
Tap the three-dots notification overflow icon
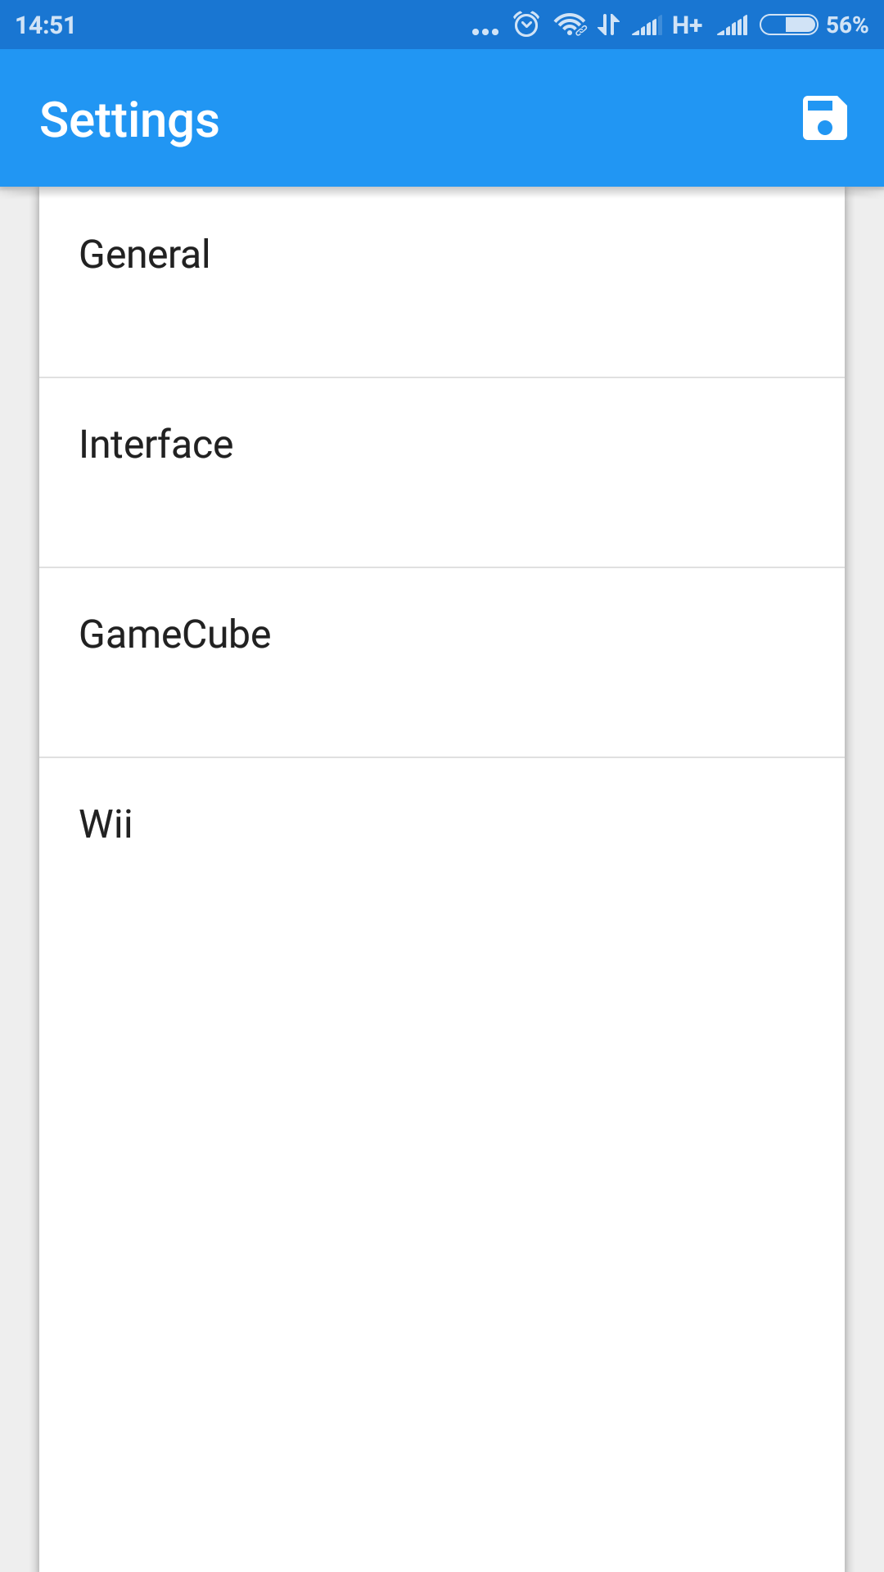[485, 32]
